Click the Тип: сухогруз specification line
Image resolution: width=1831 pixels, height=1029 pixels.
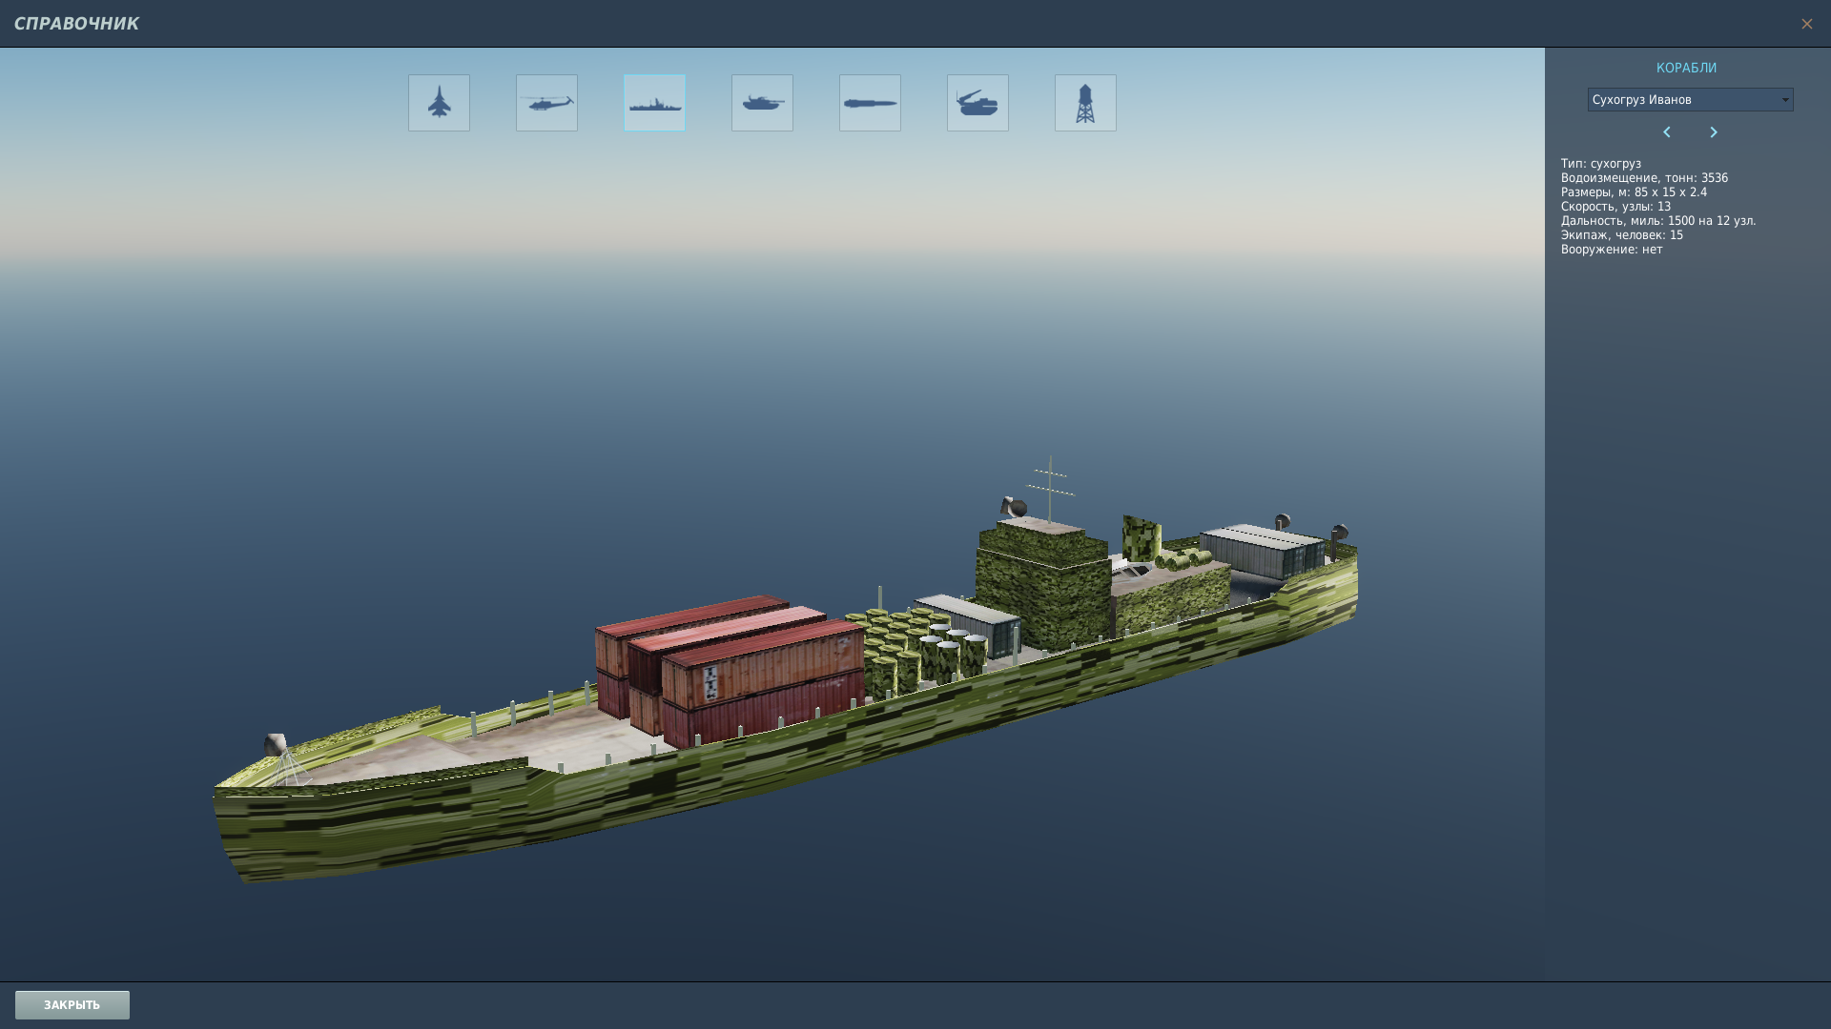[1601, 164]
